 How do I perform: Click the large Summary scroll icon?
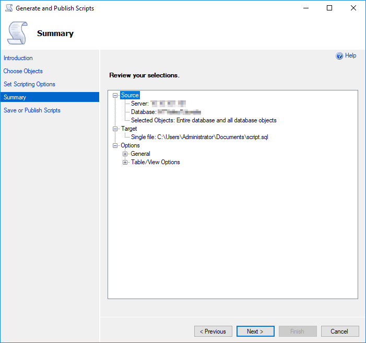[x=17, y=33]
